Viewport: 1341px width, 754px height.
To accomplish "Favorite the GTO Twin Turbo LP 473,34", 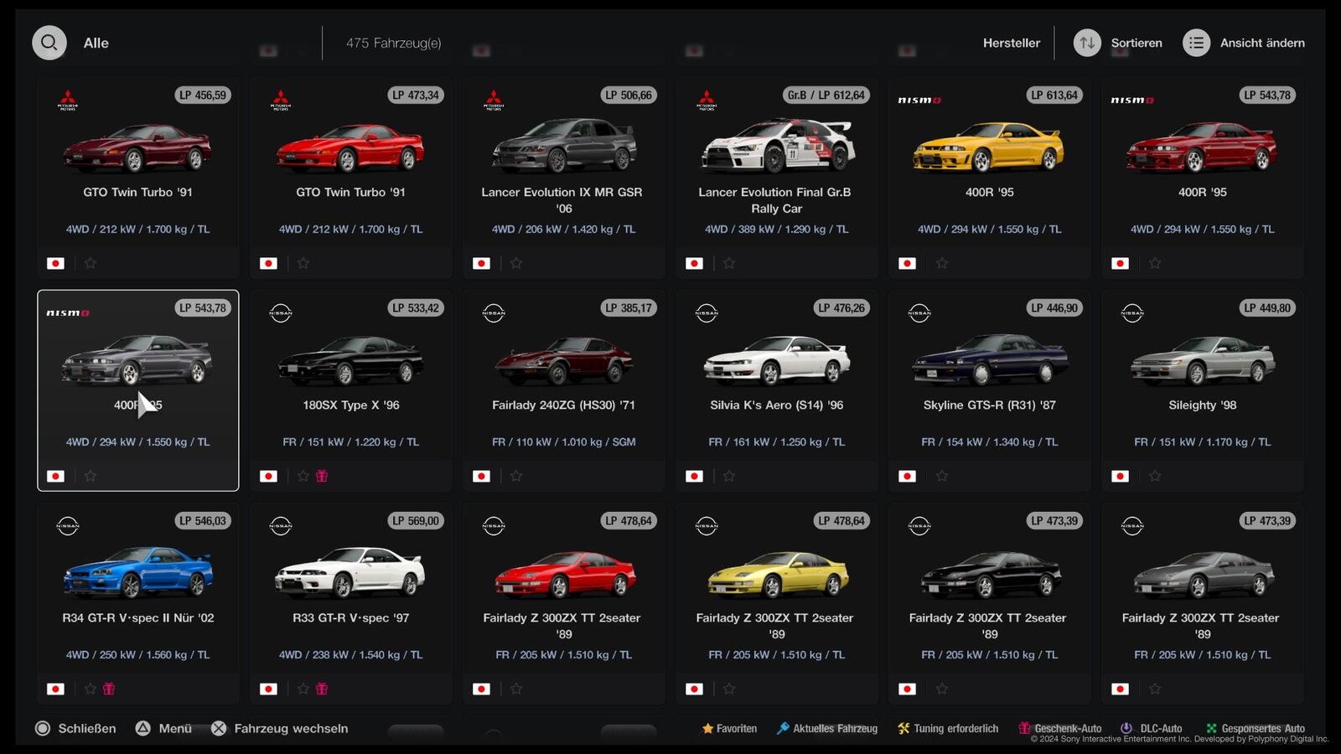I will 303,263.
